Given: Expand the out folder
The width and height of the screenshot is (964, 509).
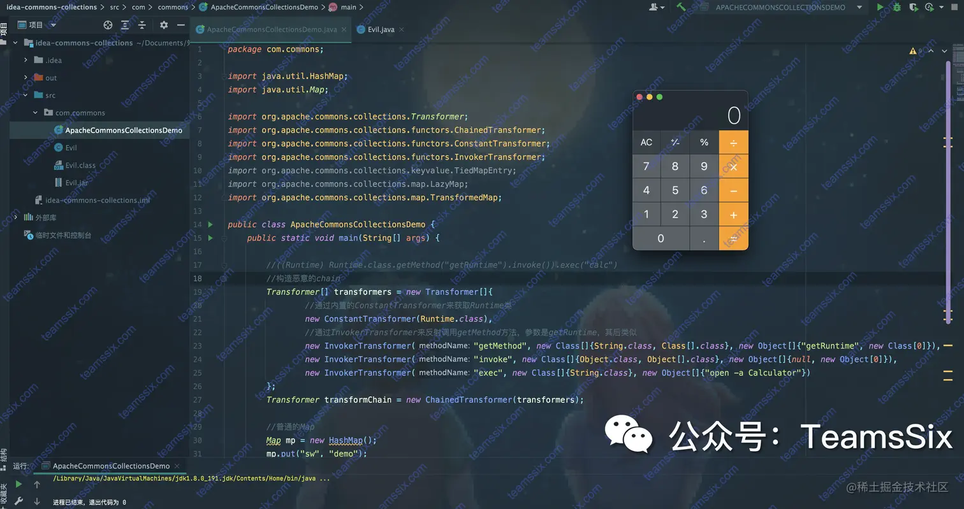Looking at the screenshot, I should 26,78.
